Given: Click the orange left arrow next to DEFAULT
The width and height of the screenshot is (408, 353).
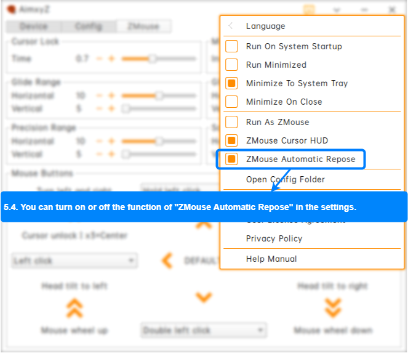Looking at the screenshot, I should [167, 261].
